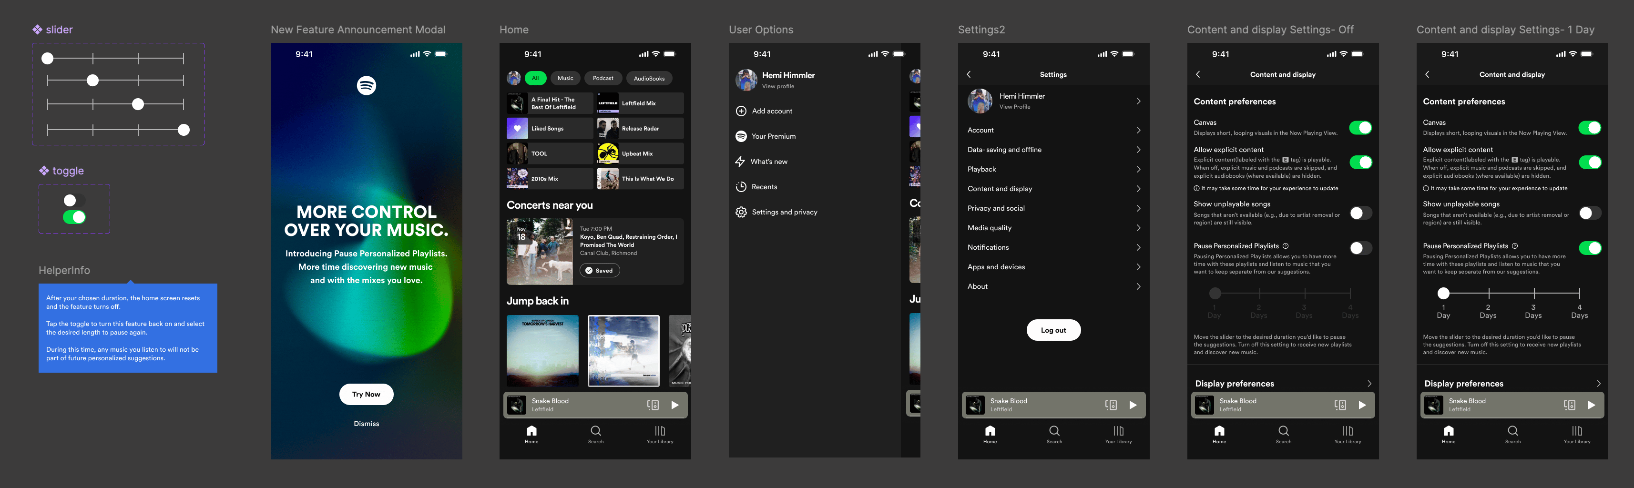Open the Tomorrow's Harvest album thumbnail
The image size is (1634, 488).
click(x=542, y=350)
